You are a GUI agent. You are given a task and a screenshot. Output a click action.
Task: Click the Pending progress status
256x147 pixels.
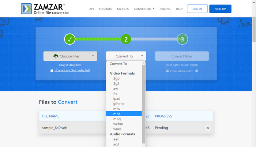161,128
